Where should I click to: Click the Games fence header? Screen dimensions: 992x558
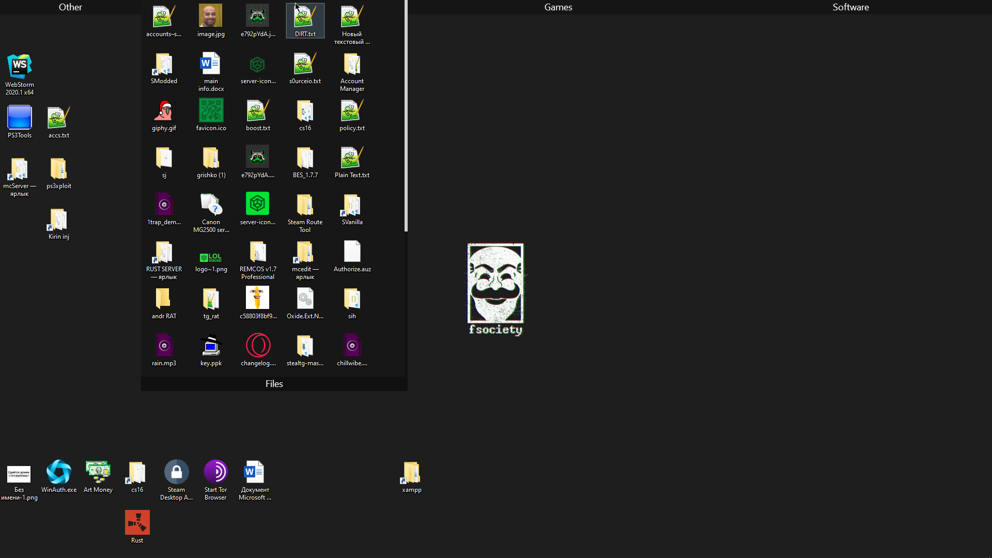558,7
